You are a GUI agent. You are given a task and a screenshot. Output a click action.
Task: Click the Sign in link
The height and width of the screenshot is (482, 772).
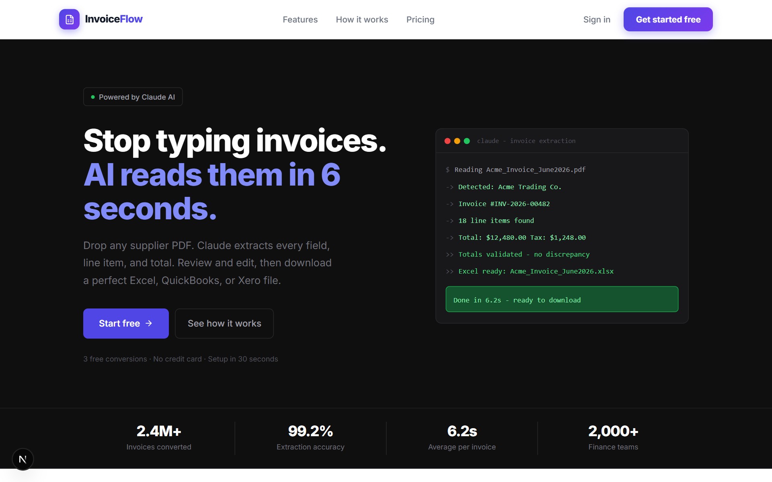[x=597, y=20]
